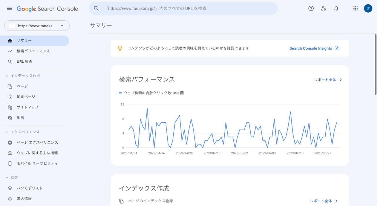Click the Google Search Console logo
Screen dimensions: 377x206
47,9
